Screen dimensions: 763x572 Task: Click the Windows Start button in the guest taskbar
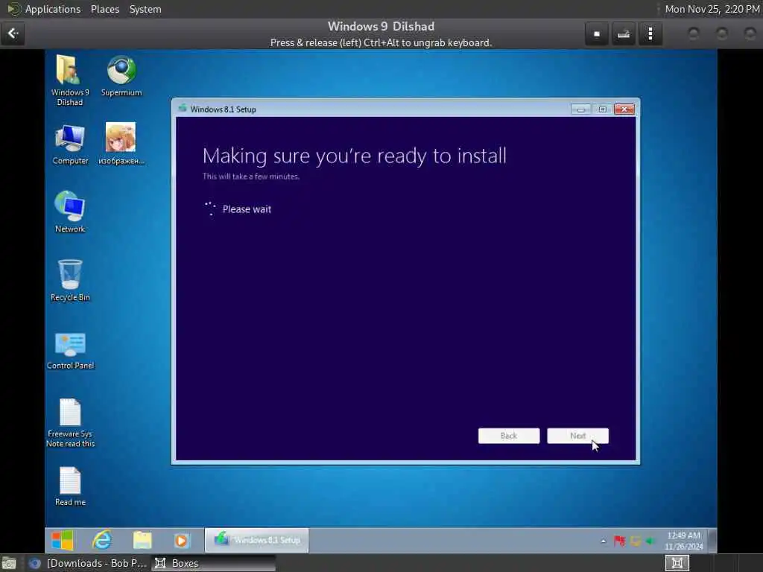[x=63, y=540]
